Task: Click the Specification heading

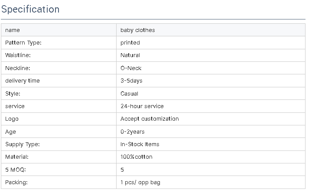Action: pos(30,10)
